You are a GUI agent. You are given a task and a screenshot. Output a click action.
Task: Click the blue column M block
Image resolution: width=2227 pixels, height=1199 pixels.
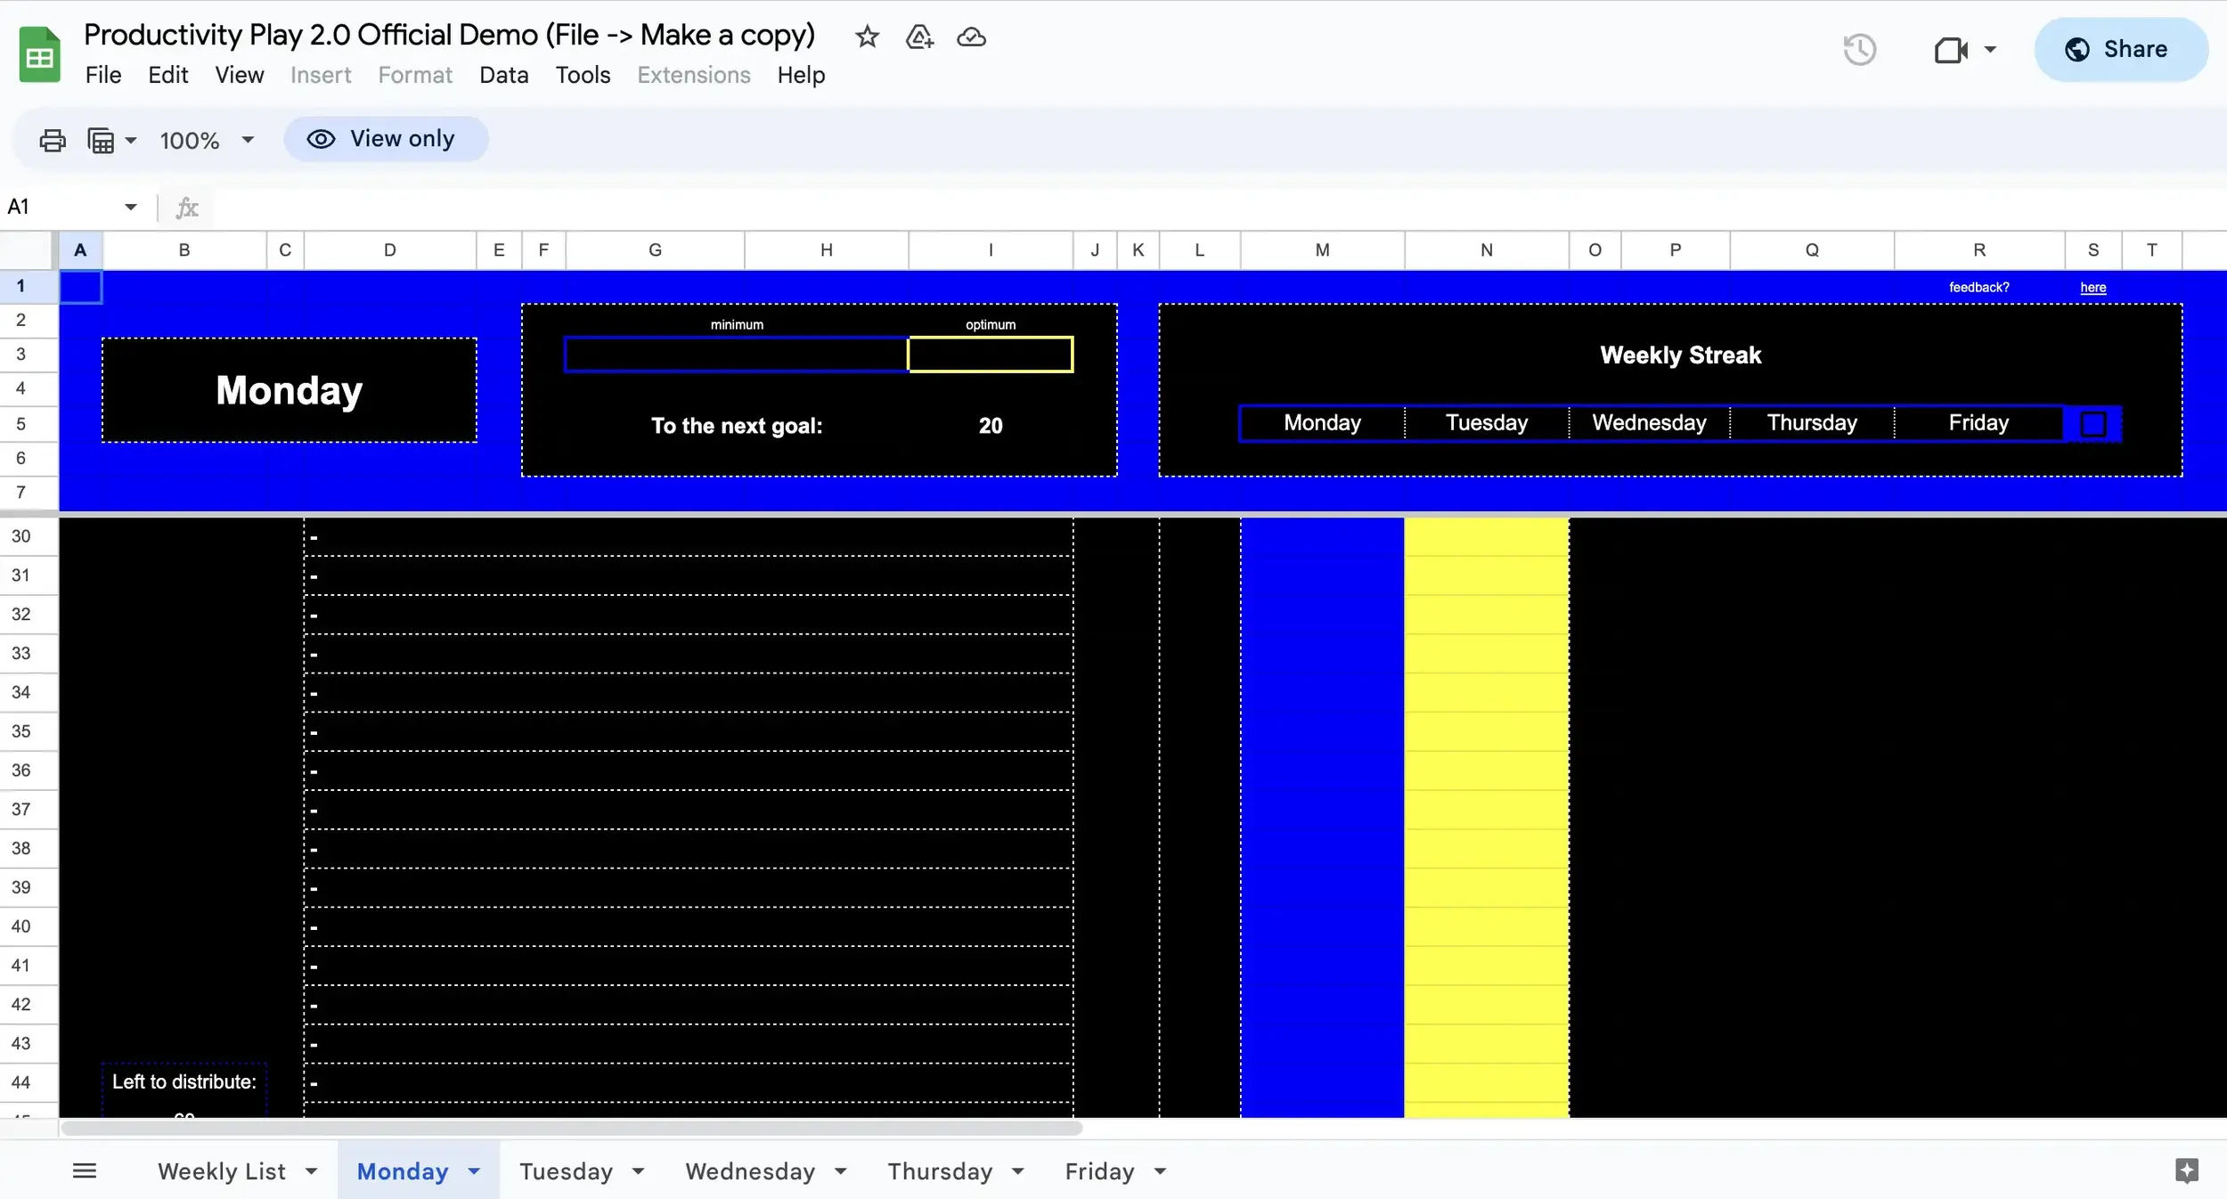pos(1322,817)
